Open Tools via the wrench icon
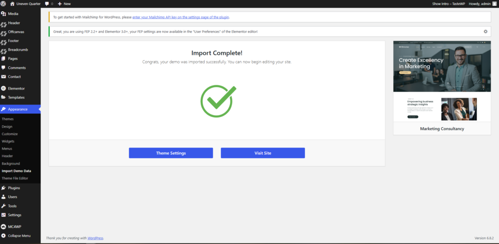 [4, 206]
